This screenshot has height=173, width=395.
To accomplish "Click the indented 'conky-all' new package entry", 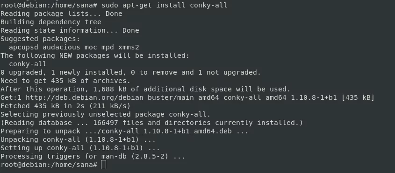I will coord(28,64).
